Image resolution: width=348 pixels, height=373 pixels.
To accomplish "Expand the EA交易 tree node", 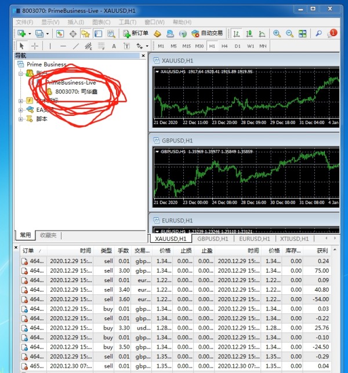I will click(21, 110).
